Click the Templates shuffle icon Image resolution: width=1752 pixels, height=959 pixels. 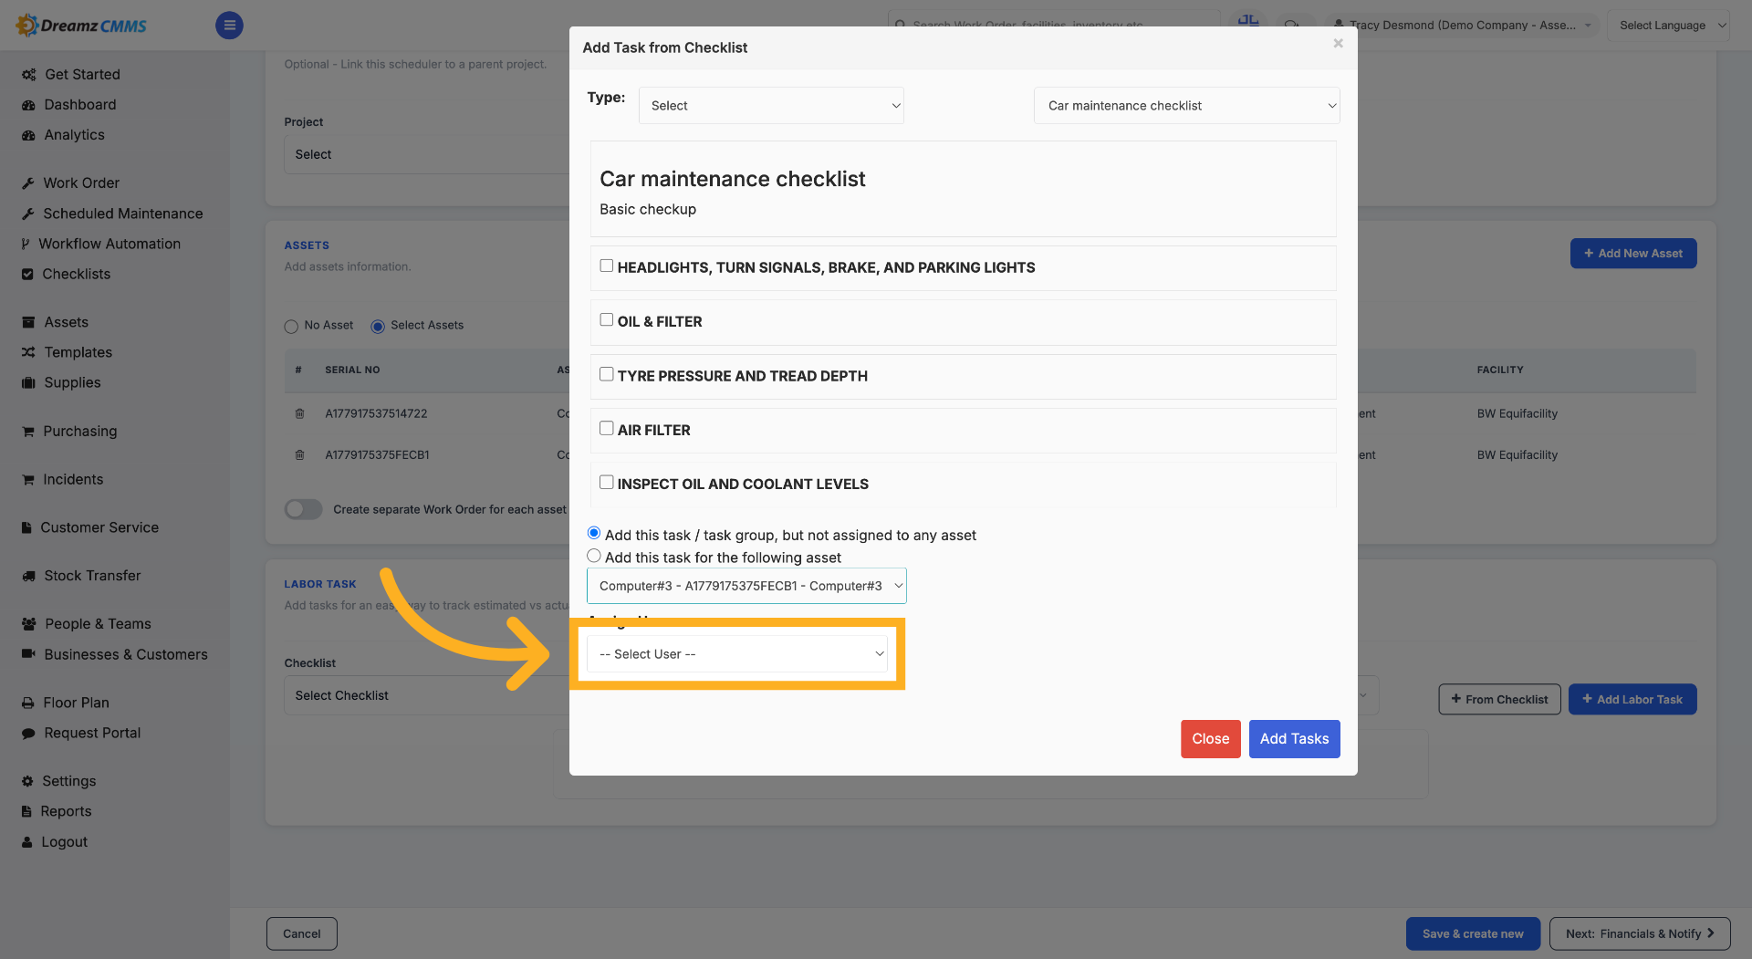tap(28, 352)
